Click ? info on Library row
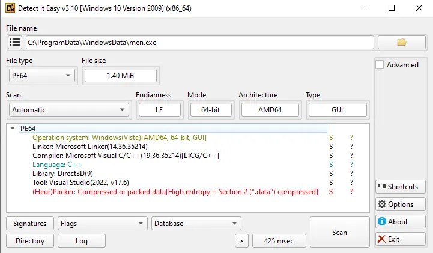Screen dimensions: 433x253 point(351,174)
